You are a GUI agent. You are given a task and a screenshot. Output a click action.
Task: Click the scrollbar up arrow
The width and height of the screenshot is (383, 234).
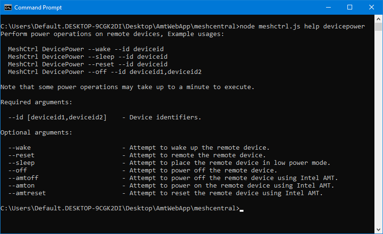(x=379, y=19)
